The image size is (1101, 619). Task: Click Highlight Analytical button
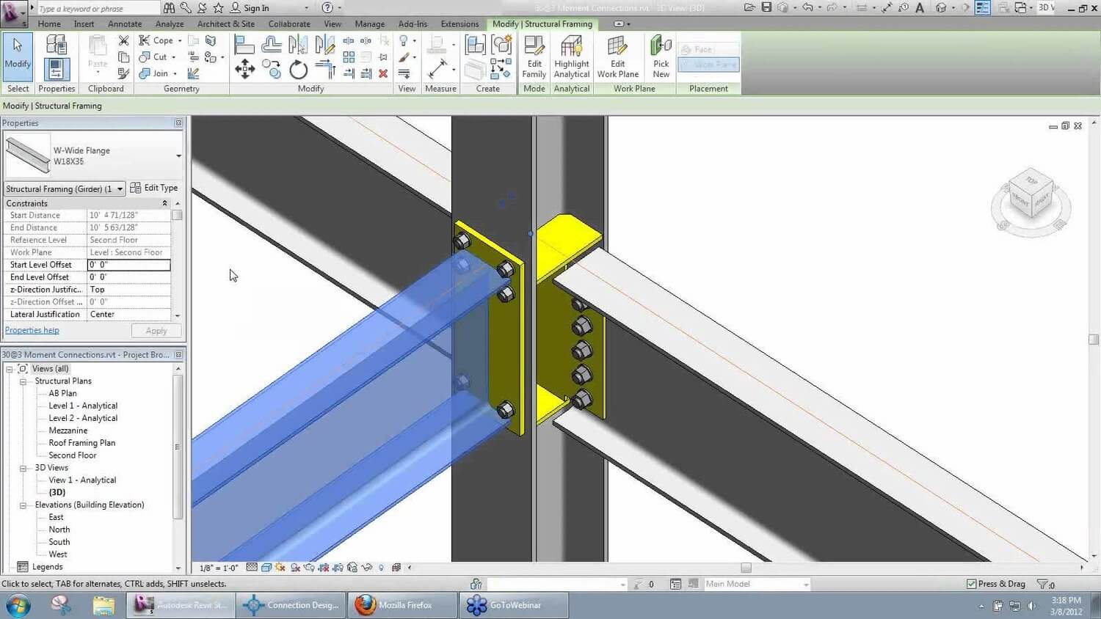(x=572, y=57)
